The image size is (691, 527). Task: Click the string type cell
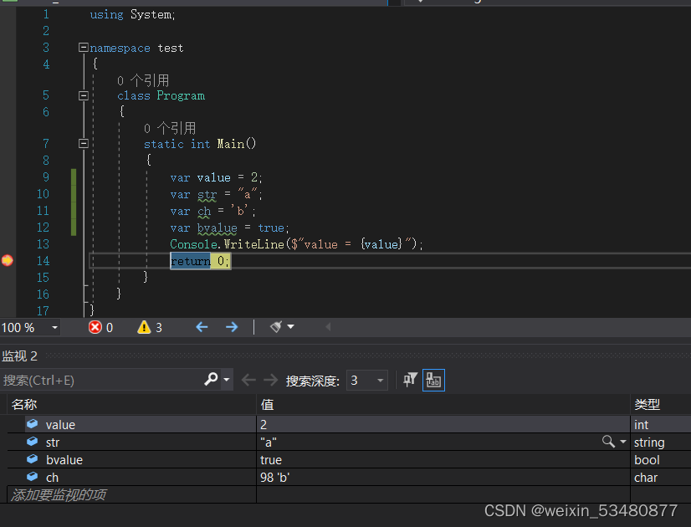coord(661,442)
